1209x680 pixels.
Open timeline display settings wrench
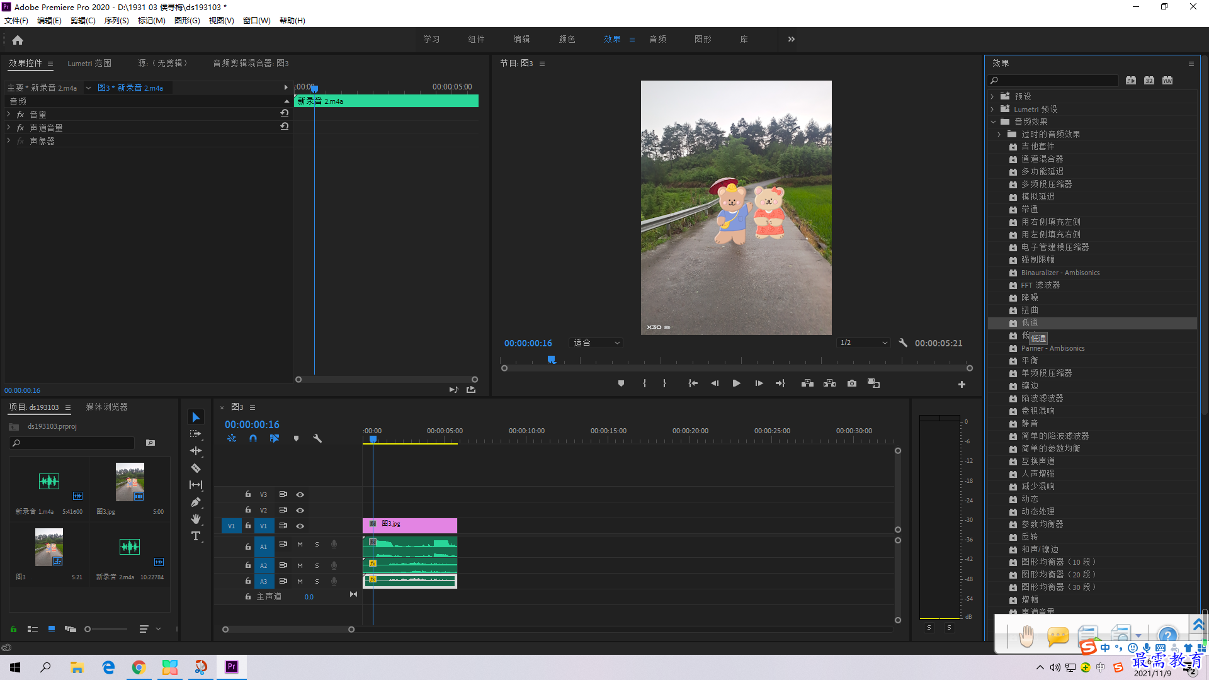tap(317, 438)
